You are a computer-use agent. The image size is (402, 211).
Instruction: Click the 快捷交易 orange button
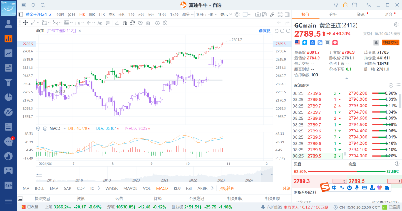click(390, 43)
